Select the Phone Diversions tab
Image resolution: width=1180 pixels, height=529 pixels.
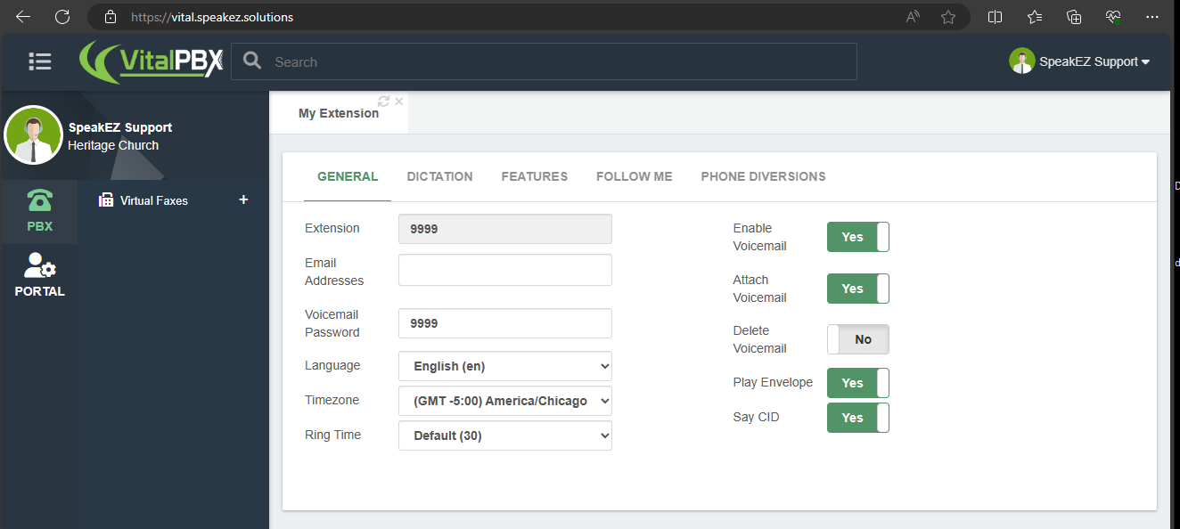764,176
